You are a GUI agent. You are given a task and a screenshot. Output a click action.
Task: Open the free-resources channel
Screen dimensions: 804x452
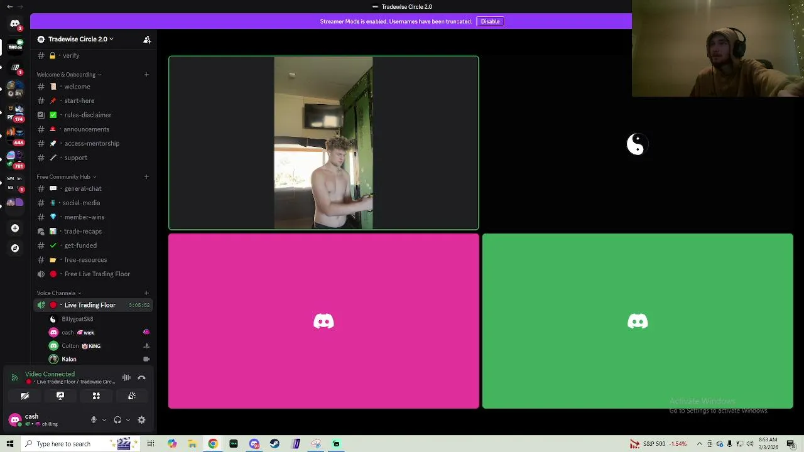pos(93,260)
